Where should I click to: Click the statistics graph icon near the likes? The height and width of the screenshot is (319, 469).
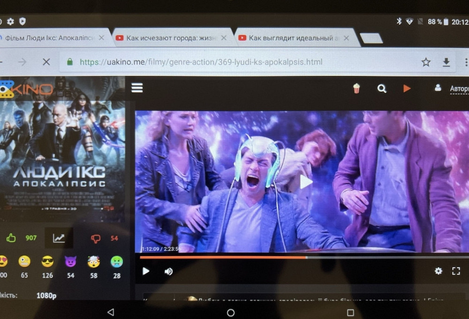[59, 238]
